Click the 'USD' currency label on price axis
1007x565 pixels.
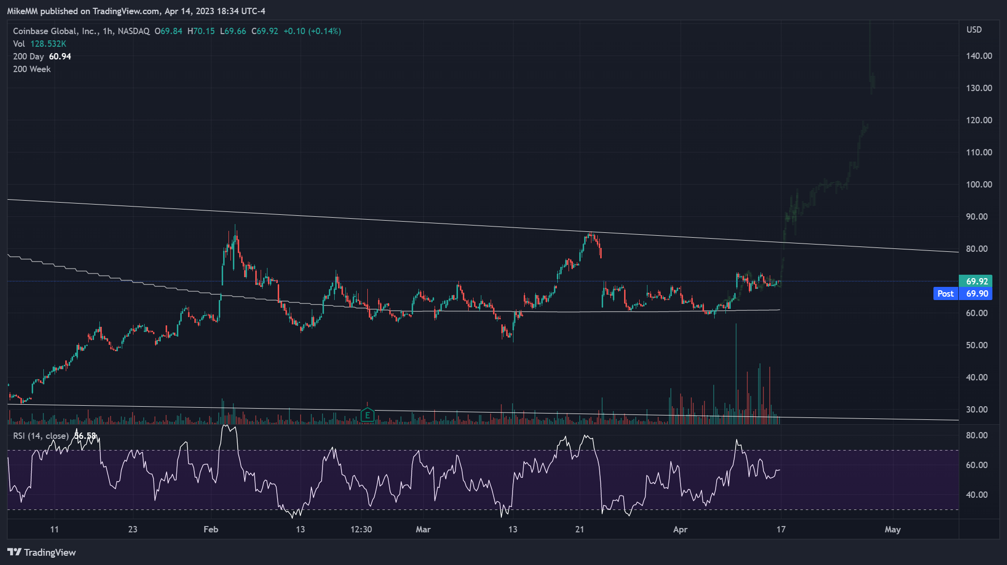[x=974, y=30]
